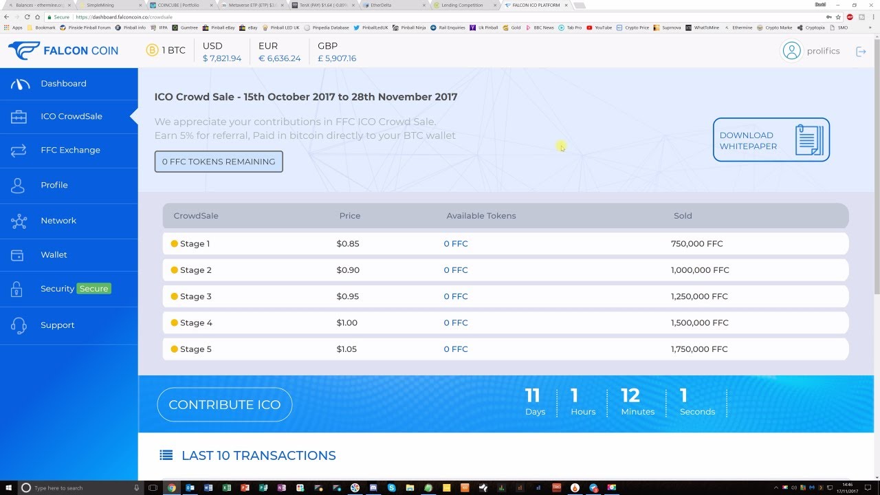The image size is (880, 495).
Task: Click the logout arrow icon
Action: pyautogui.click(x=860, y=52)
